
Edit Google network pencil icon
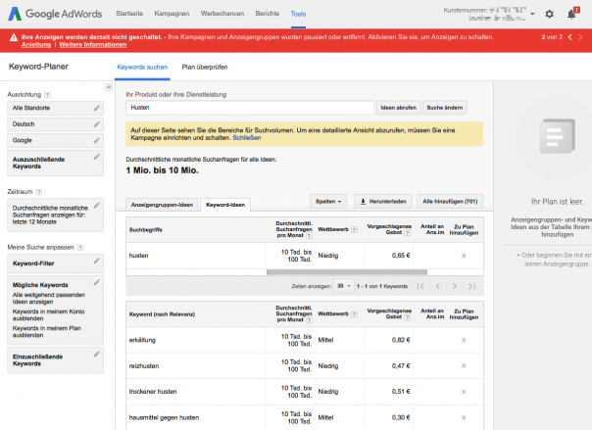click(97, 140)
